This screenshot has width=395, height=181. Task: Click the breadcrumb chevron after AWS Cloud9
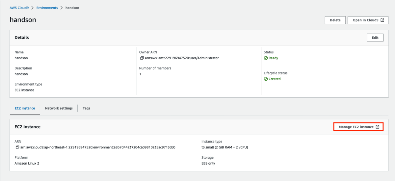click(33, 8)
